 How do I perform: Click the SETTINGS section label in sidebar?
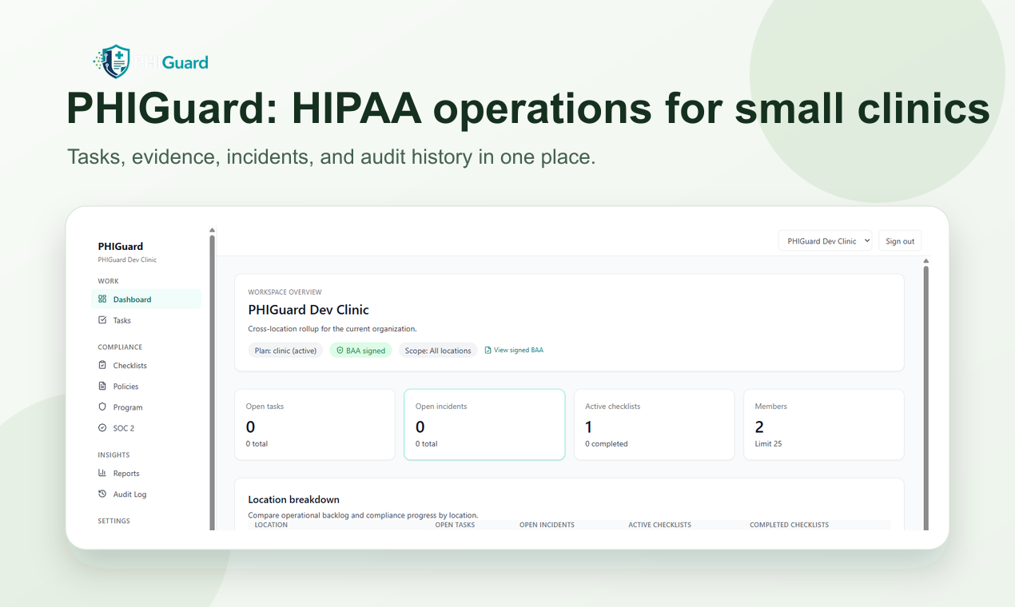(113, 521)
